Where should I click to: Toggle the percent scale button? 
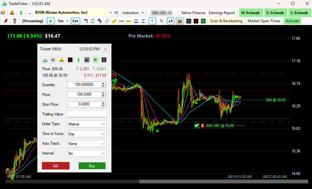161,21
